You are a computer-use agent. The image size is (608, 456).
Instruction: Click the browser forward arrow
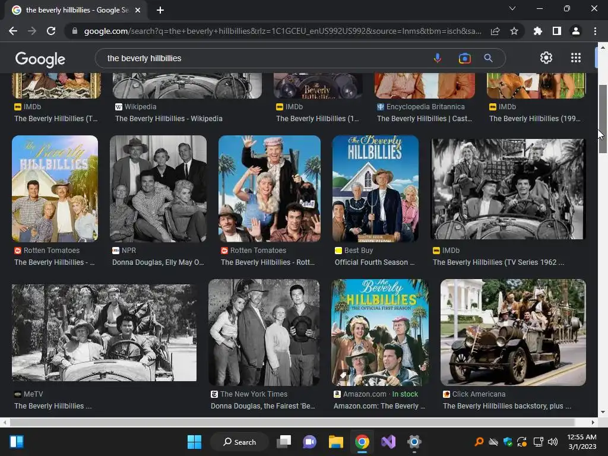coord(32,31)
